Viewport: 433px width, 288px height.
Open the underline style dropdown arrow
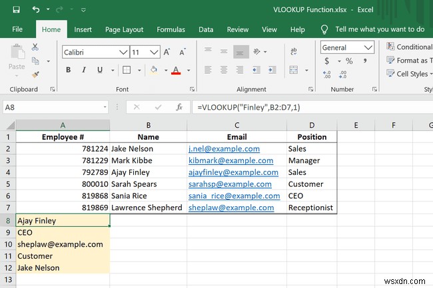(113, 71)
